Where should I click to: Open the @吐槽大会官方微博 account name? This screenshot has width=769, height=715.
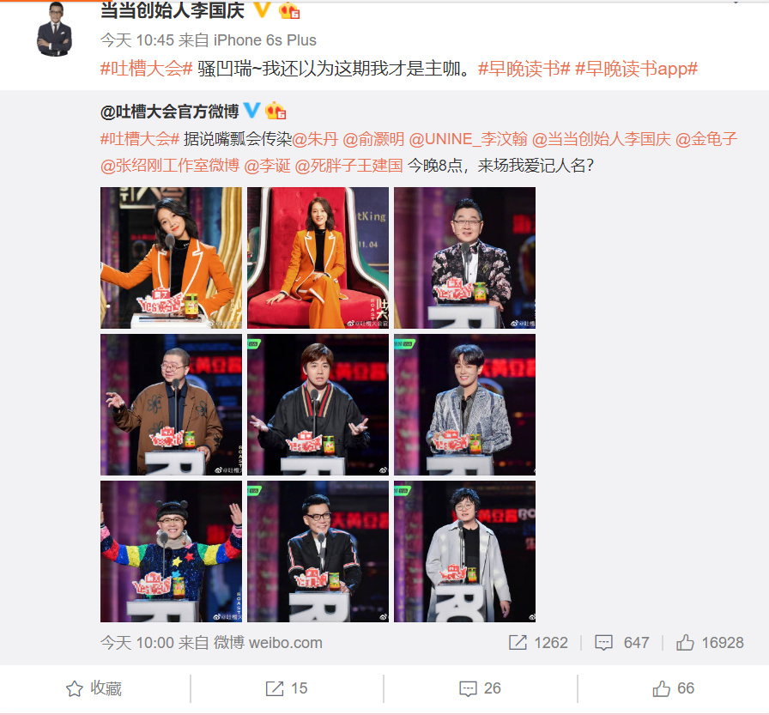[x=169, y=112]
